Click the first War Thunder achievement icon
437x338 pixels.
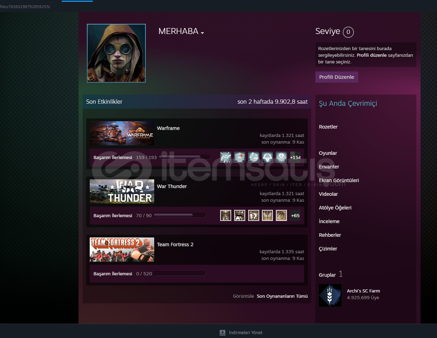(226, 215)
